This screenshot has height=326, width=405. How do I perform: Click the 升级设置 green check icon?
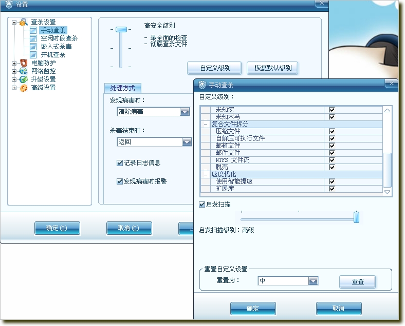24,79
